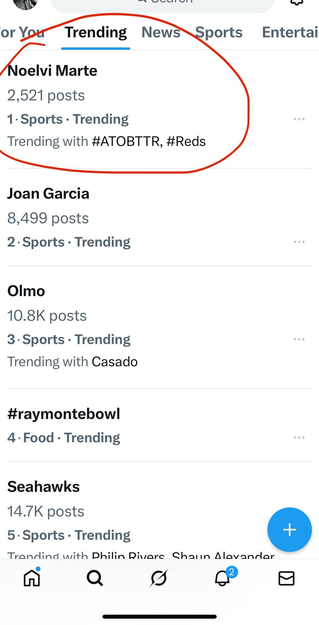Switch to the Sports tab
The height and width of the screenshot is (625, 319).
(x=219, y=32)
